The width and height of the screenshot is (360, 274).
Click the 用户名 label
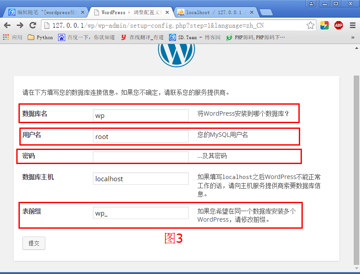click(32, 135)
